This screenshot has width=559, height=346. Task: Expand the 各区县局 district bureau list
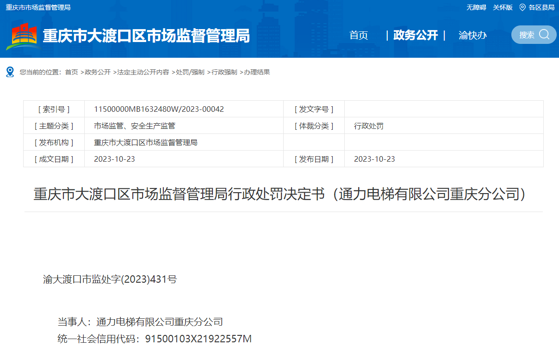coord(541,7)
